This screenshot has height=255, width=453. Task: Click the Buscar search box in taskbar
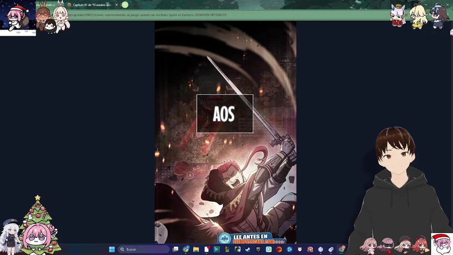pyautogui.click(x=144, y=249)
